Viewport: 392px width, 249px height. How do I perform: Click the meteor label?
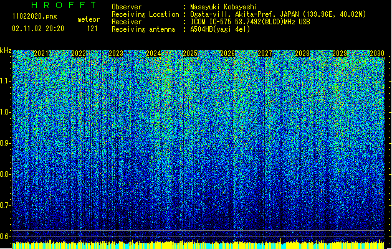88,19
